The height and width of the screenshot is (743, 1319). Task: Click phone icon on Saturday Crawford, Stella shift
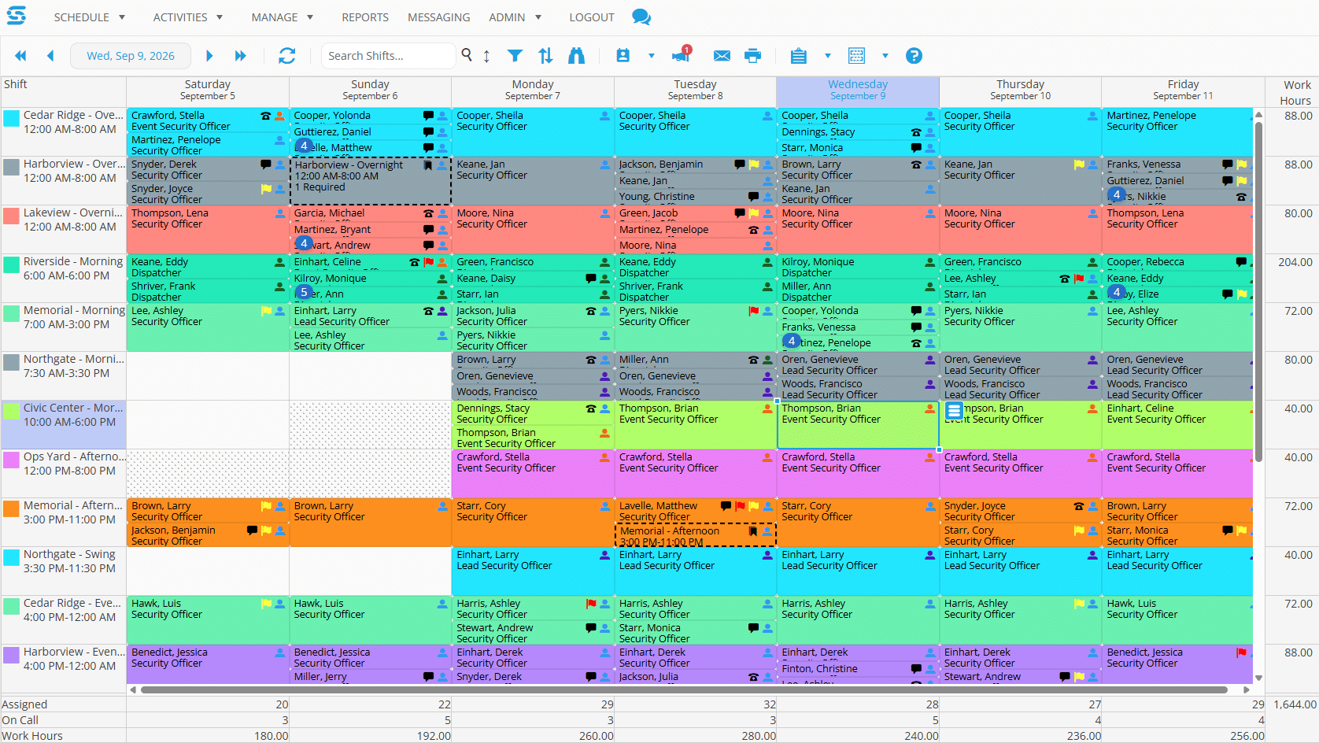pos(265,116)
